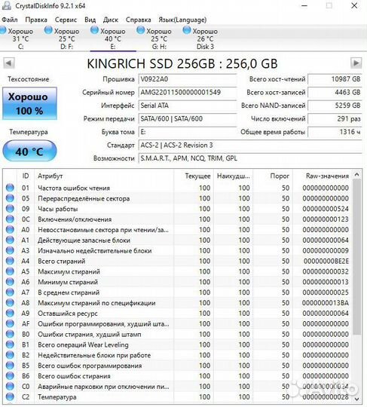
Task: Click the Прошивка field V0922A0
Action: tap(188, 79)
